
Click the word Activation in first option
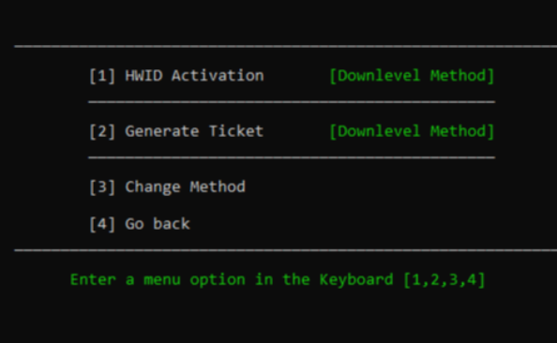[218, 76]
